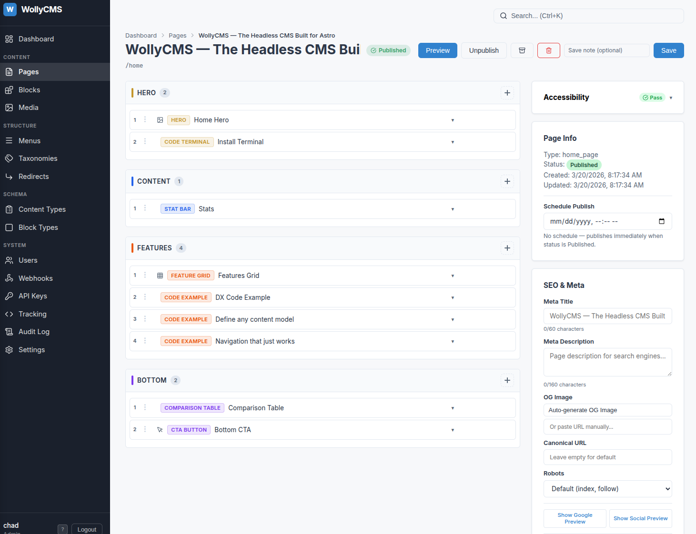Click the drag handle on the Stats block
The width and height of the screenshot is (696, 534).
pos(145,208)
